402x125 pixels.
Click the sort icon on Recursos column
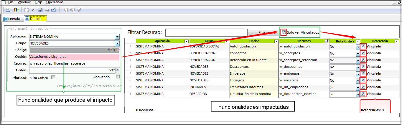(327, 41)
